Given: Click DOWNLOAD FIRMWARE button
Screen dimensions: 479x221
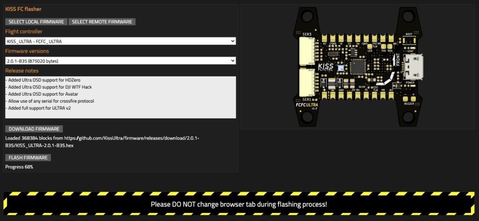Looking at the screenshot, I should click(x=34, y=129).
